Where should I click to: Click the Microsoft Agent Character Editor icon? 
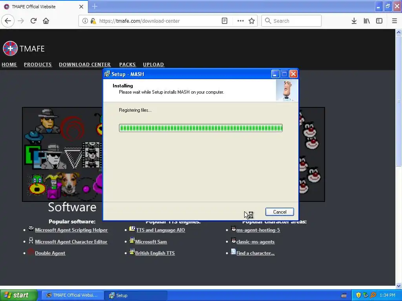pyautogui.click(x=31, y=240)
